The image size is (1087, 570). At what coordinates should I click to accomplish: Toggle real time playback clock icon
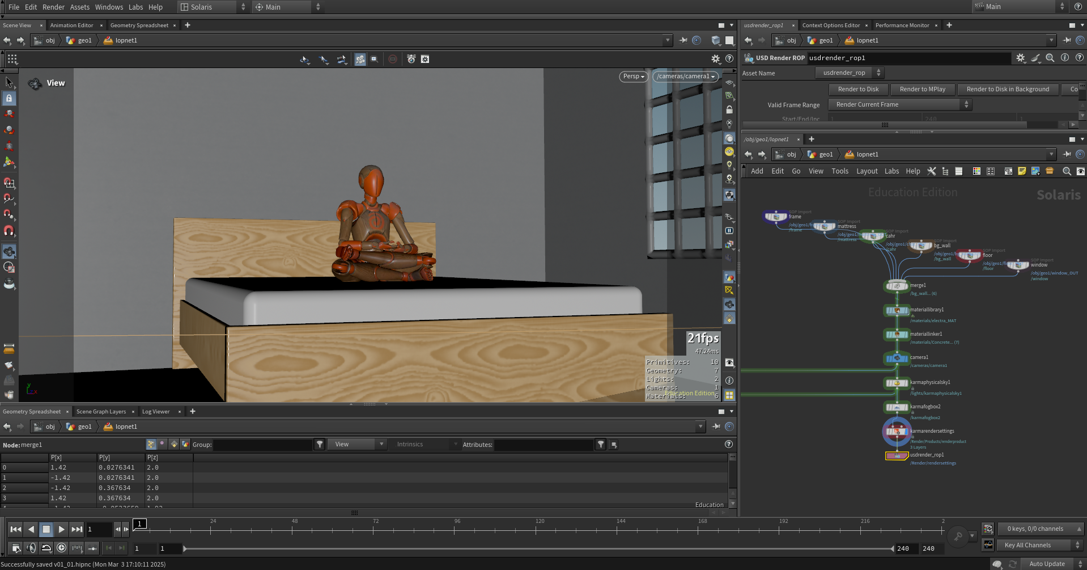61,548
